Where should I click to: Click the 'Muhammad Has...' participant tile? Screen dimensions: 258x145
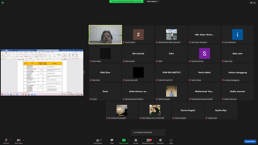pyautogui.click(x=204, y=91)
